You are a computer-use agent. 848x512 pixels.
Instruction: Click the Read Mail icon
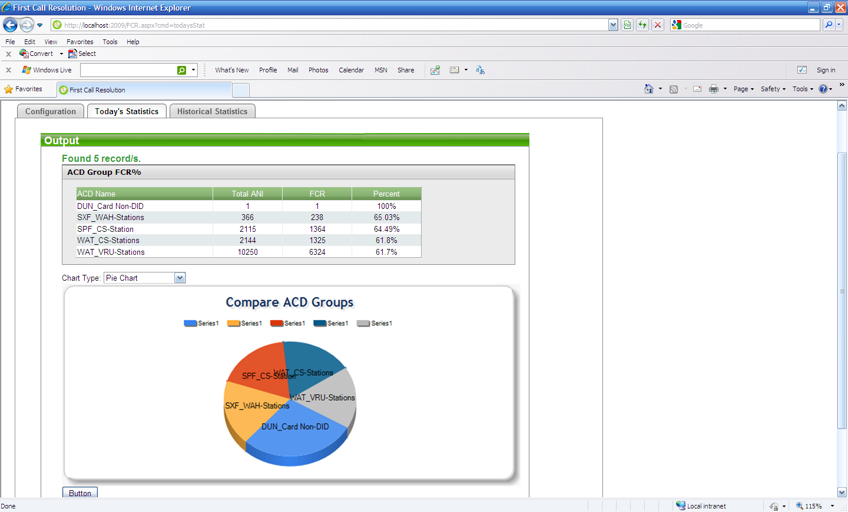coord(697,89)
